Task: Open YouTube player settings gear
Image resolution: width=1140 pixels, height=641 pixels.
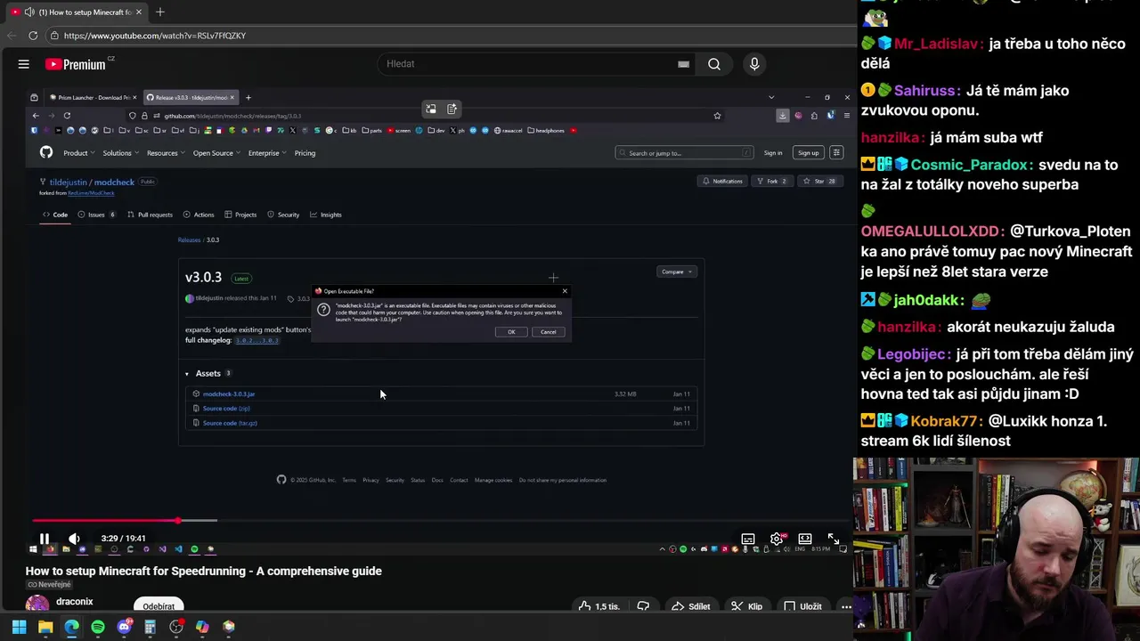Action: point(777,539)
